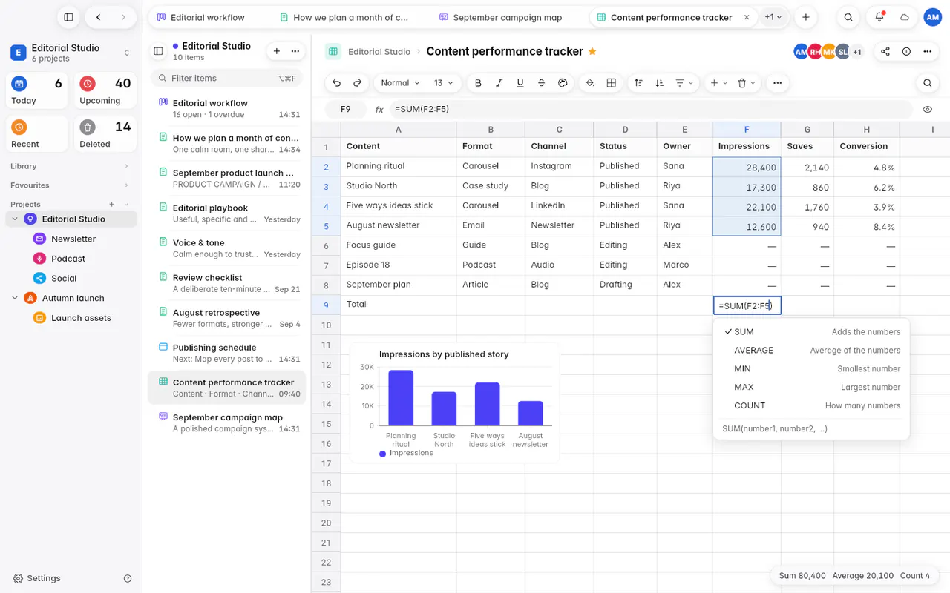Open the Today smart list card
The width and height of the screenshot is (950, 593).
click(x=37, y=91)
